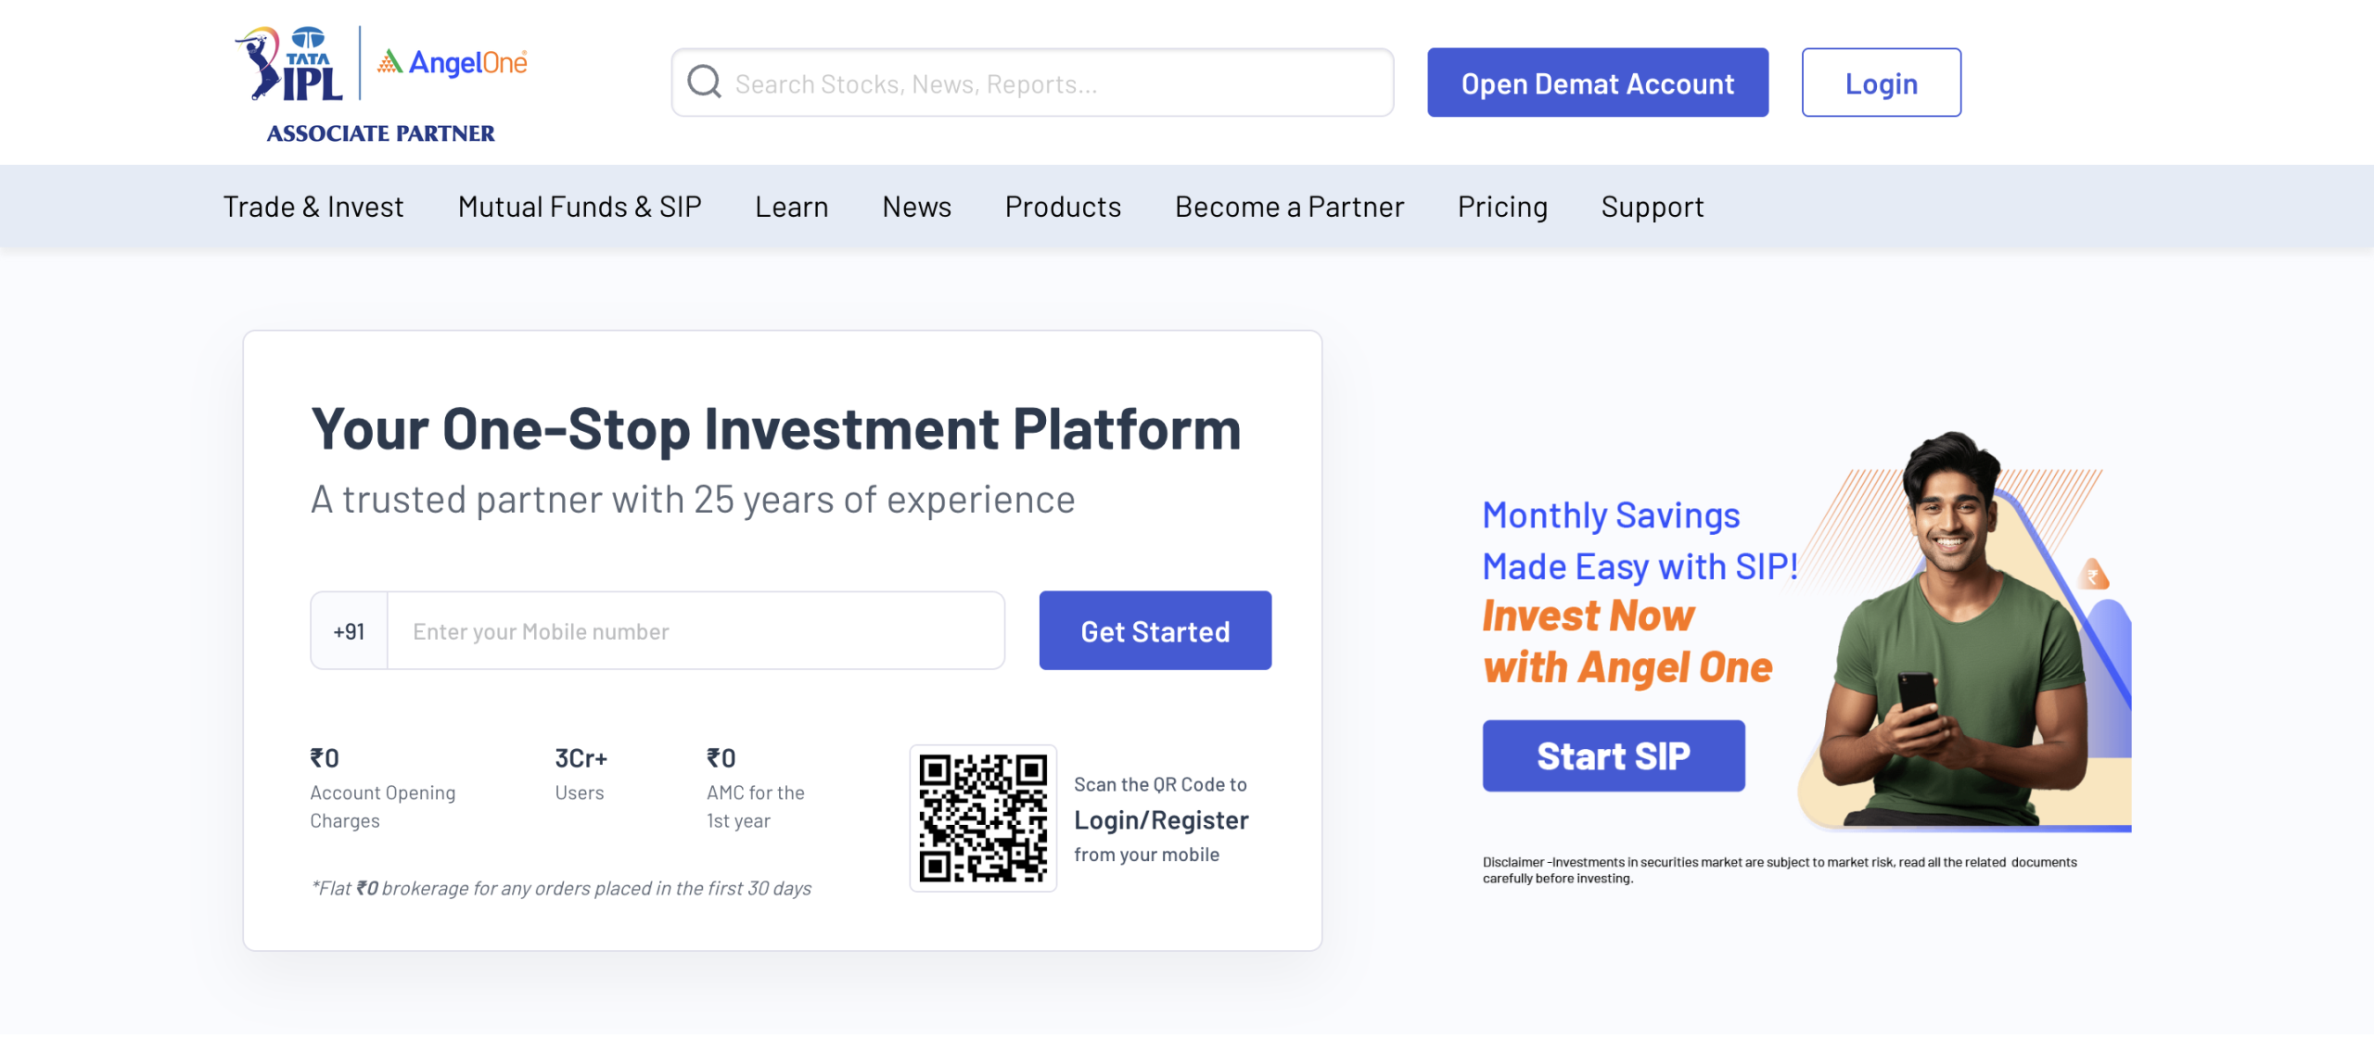2374x1040 pixels.
Task: Click the search magnifier icon
Action: click(704, 82)
